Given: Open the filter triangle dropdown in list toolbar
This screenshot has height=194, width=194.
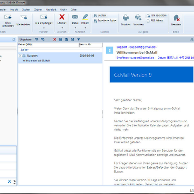Looking at the screenshot, I should click(79, 39).
